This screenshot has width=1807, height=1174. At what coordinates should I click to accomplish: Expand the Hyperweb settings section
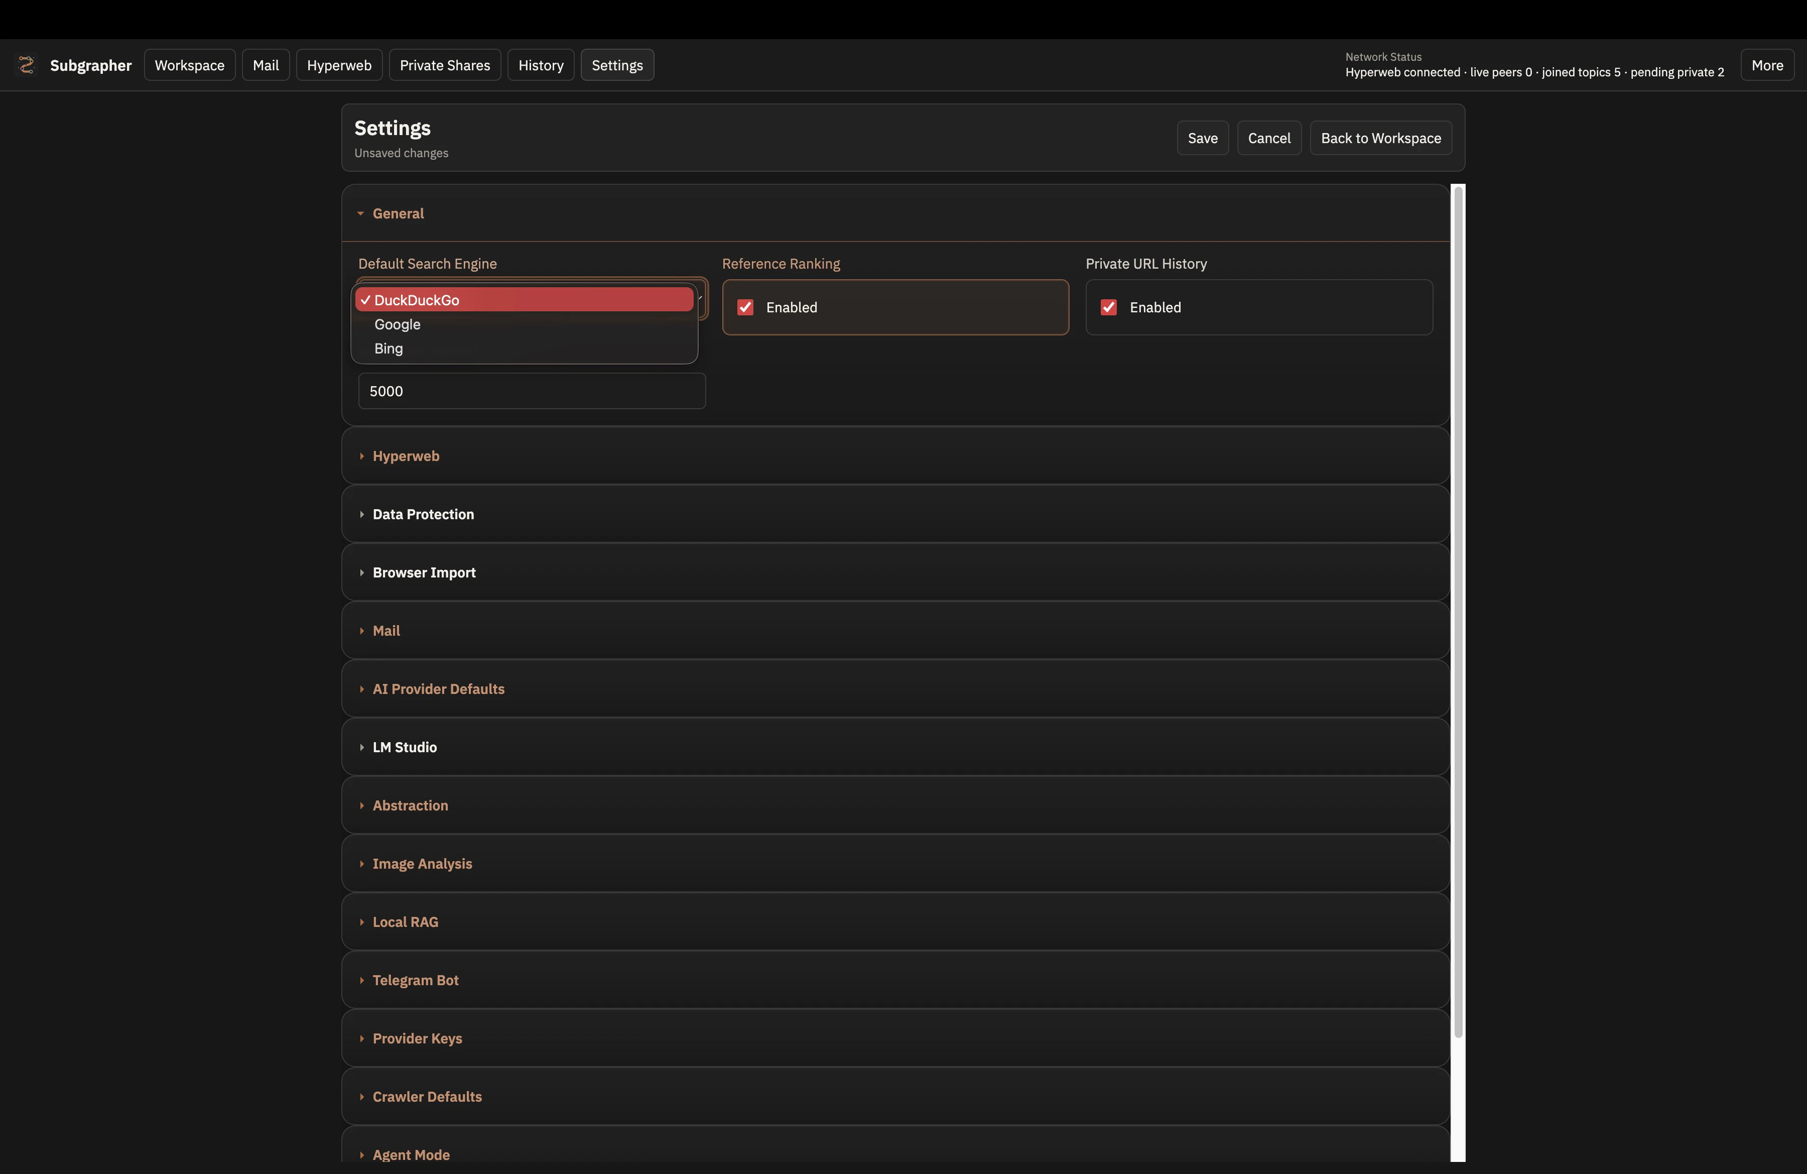406,456
